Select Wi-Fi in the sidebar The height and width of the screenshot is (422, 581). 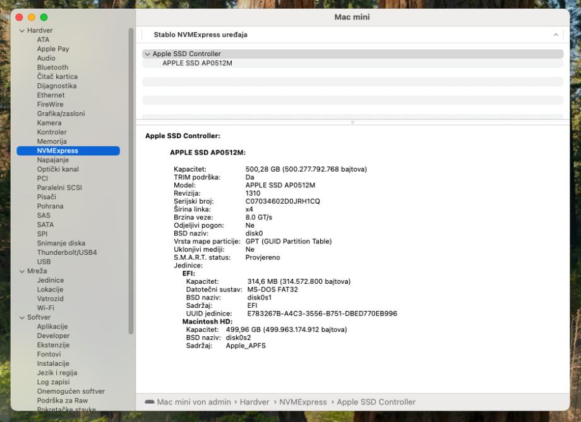pyautogui.click(x=45, y=308)
